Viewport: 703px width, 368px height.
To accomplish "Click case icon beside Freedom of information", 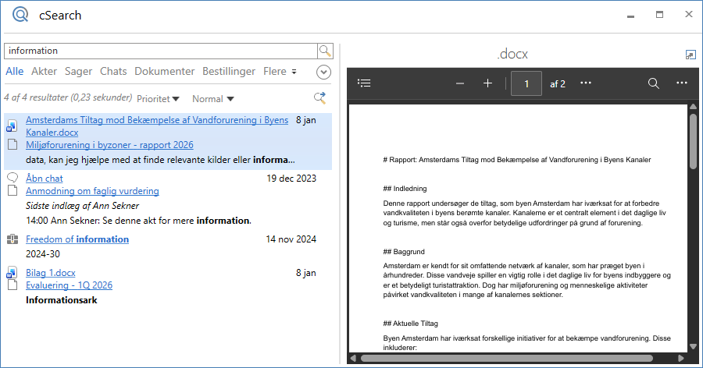I will coord(12,239).
